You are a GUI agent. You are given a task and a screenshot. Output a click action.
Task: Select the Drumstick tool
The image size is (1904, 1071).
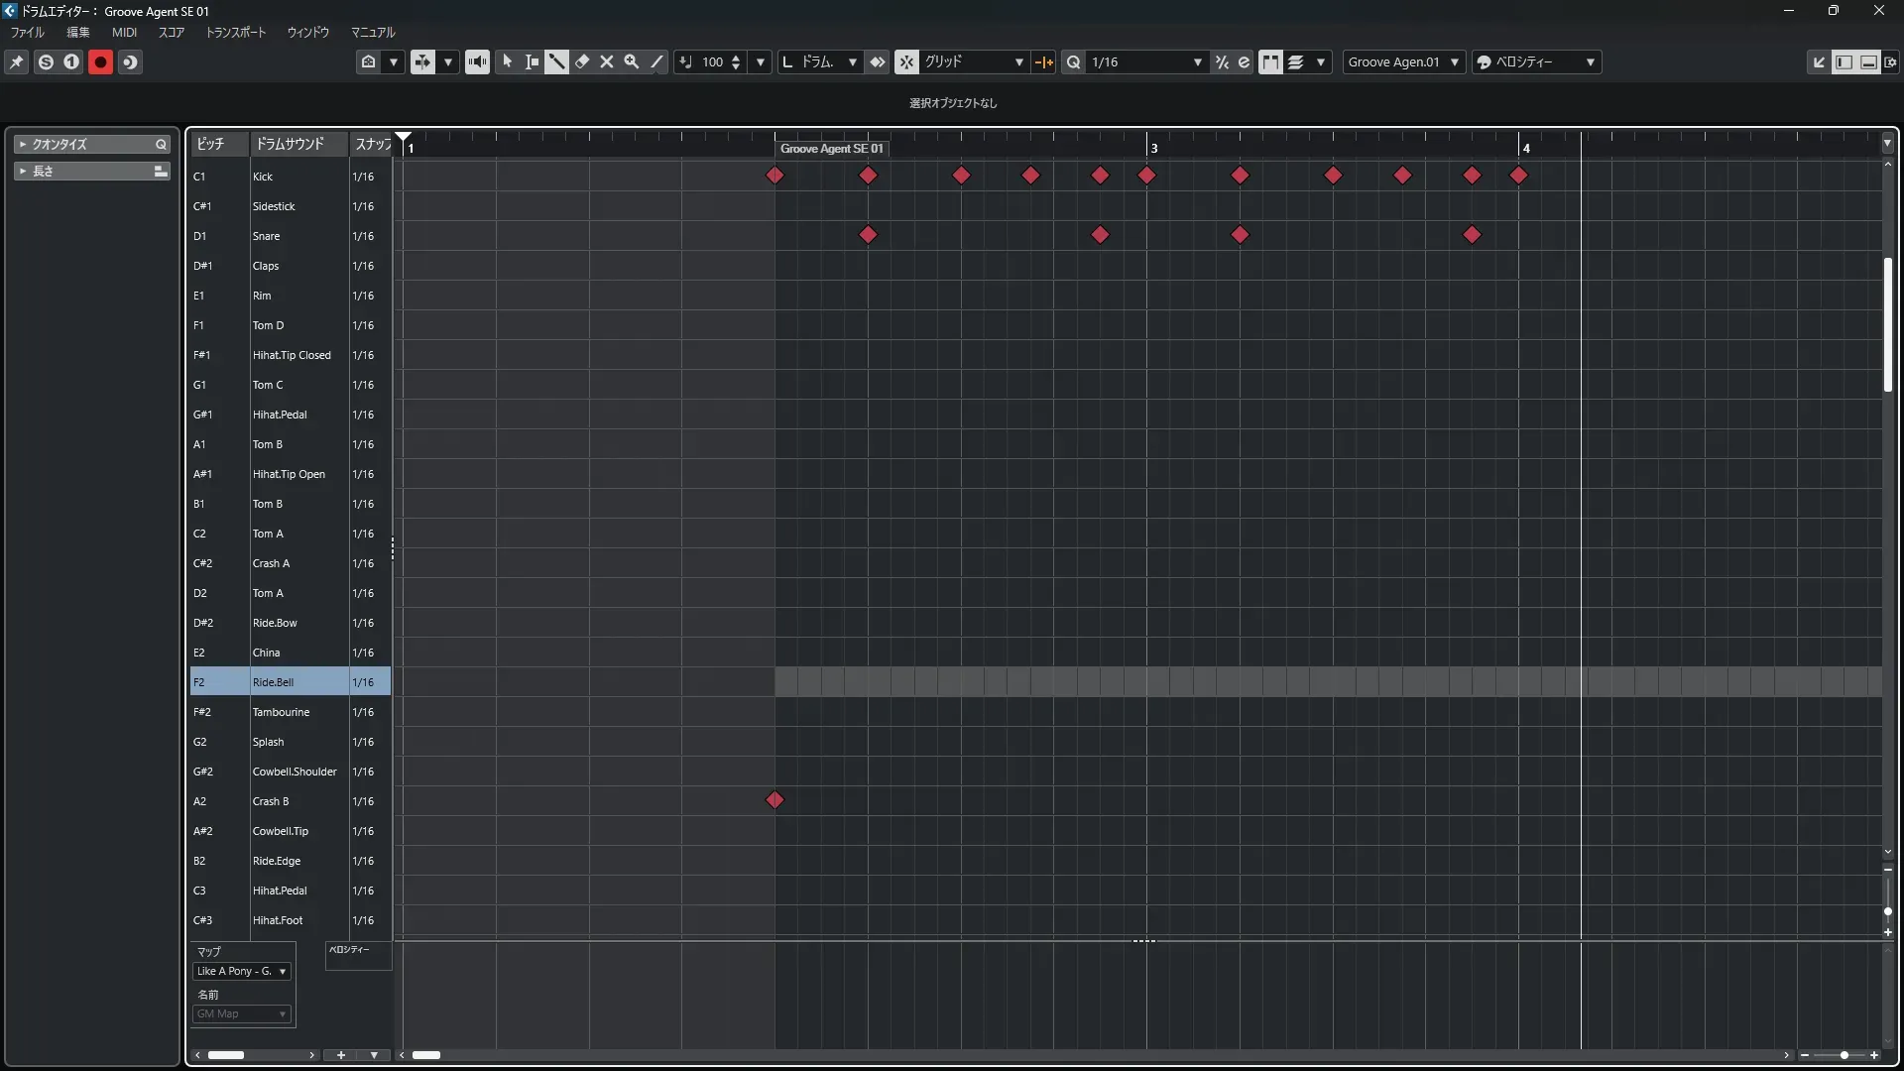point(556,61)
